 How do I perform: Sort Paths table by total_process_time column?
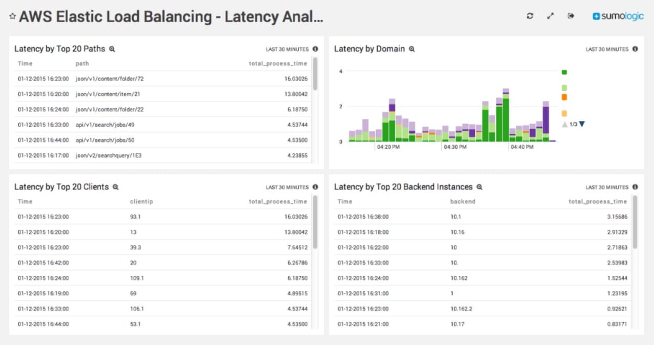[x=278, y=64]
